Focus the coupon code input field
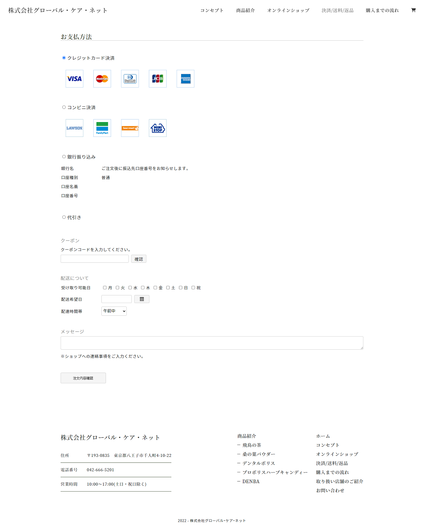 point(95,259)
